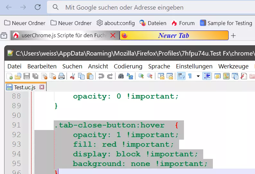Save the file via floppy disk toolbar icon
Image resolution: width=255 pixels, height=174 pixels.
[27, 76]
